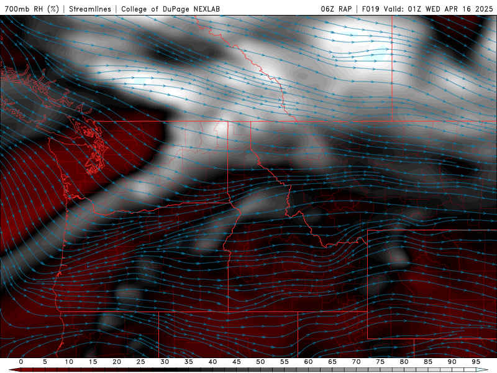Click the '0' label on the color scale
The width and height of the screenshot is (497, 373).
coord(21,362)
